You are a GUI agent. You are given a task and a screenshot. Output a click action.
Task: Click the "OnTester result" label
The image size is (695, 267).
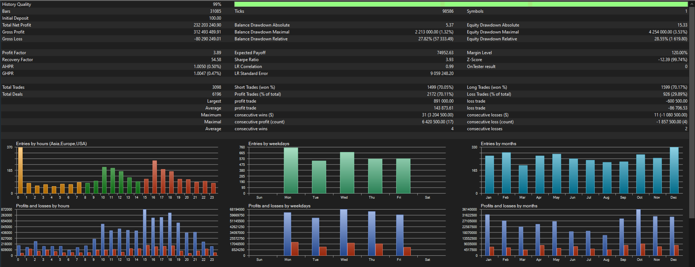481,67
